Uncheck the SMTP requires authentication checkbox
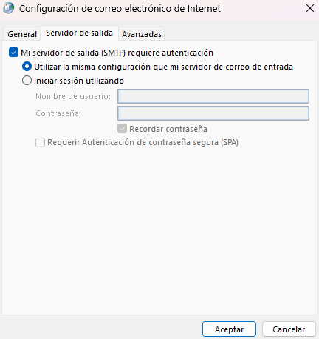319x339 pixels. (13, 53)
